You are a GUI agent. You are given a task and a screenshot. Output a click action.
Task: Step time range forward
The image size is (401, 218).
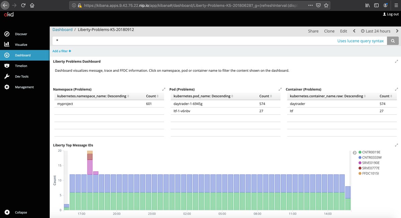pyautogui.click(x=397, y=31)
